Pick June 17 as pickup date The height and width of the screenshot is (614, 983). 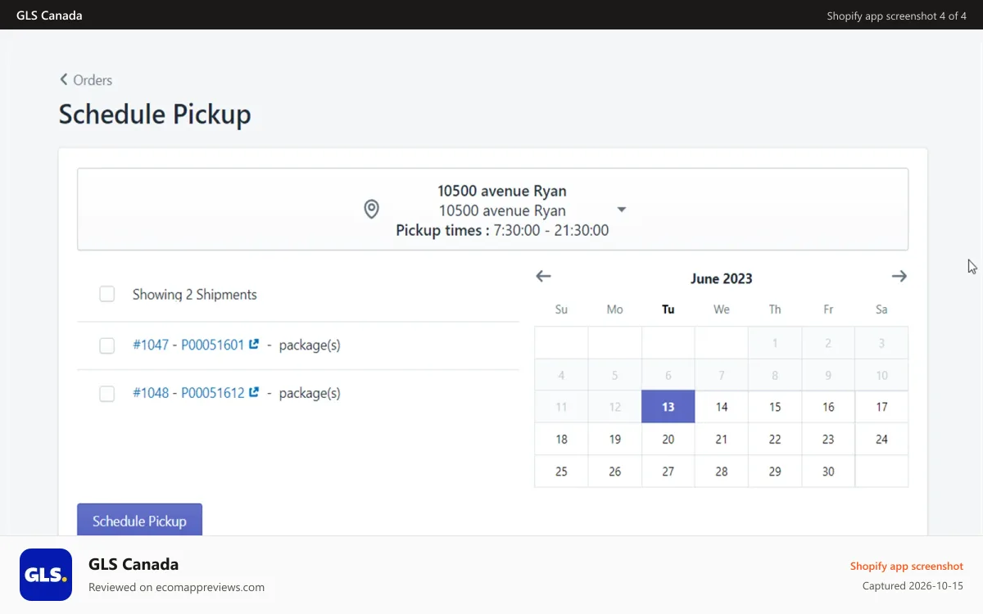(x=881, y=407)
